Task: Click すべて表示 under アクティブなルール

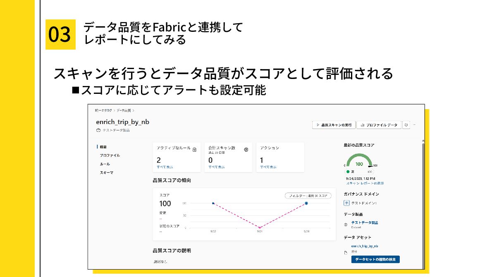Action: click(165, 167)
